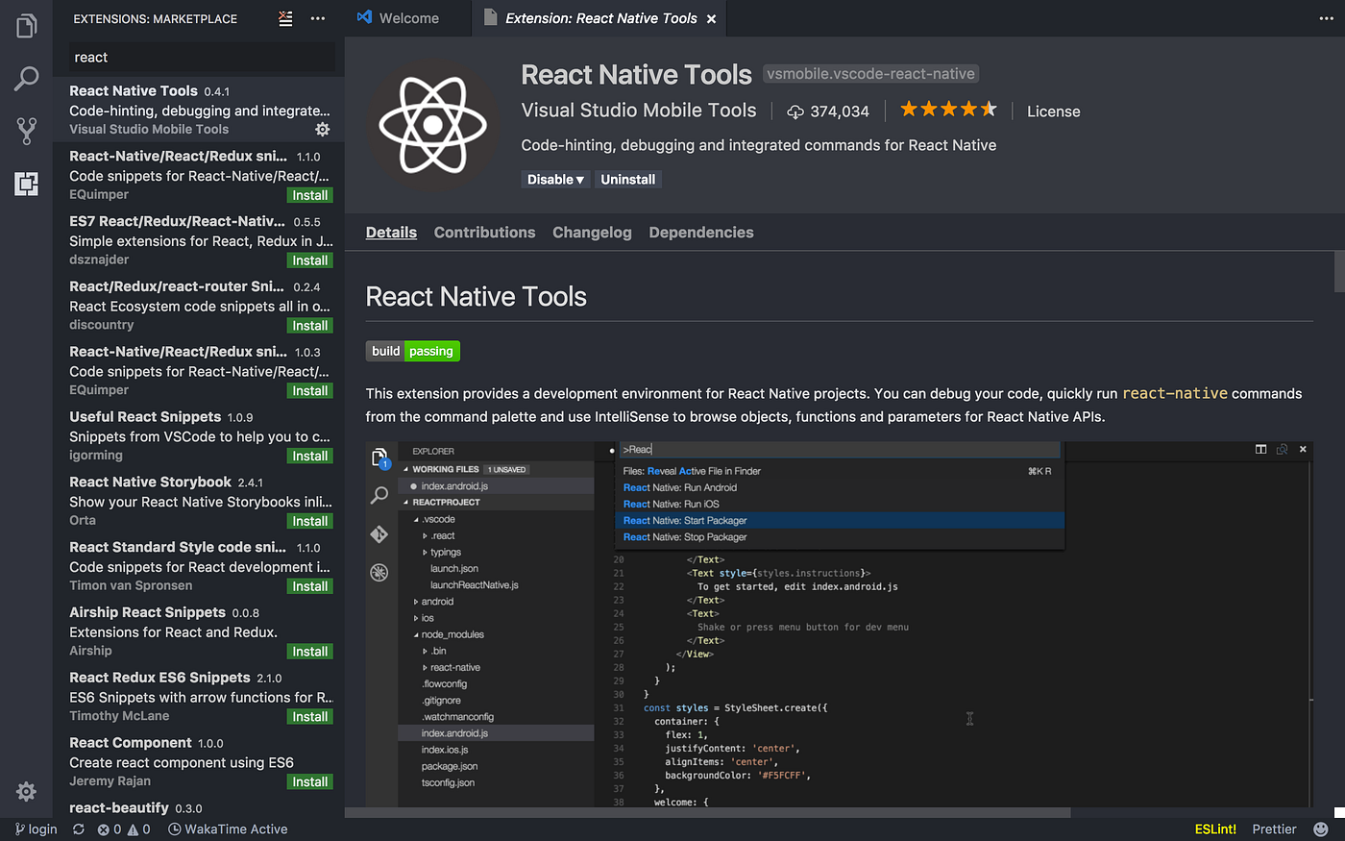Open the Disable dropdown for the extension
Viewport: 1345px width, 841px height.
(555, 180)
